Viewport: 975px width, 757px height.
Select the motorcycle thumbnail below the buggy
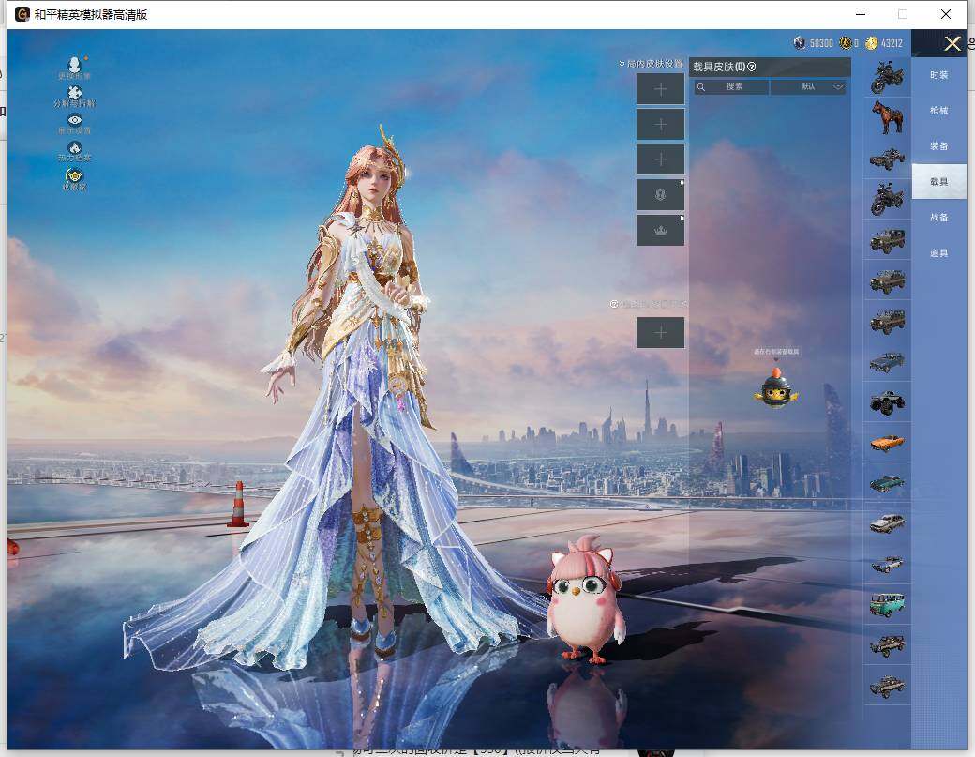[x=887, y=199]
